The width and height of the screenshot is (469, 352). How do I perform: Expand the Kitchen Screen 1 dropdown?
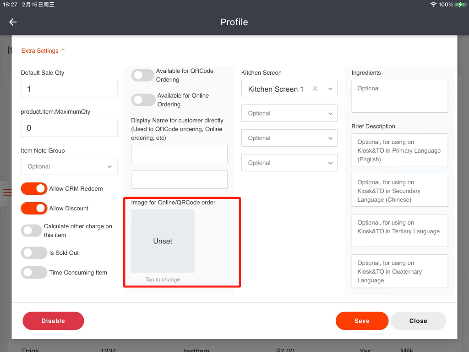(x=330, y=89)
